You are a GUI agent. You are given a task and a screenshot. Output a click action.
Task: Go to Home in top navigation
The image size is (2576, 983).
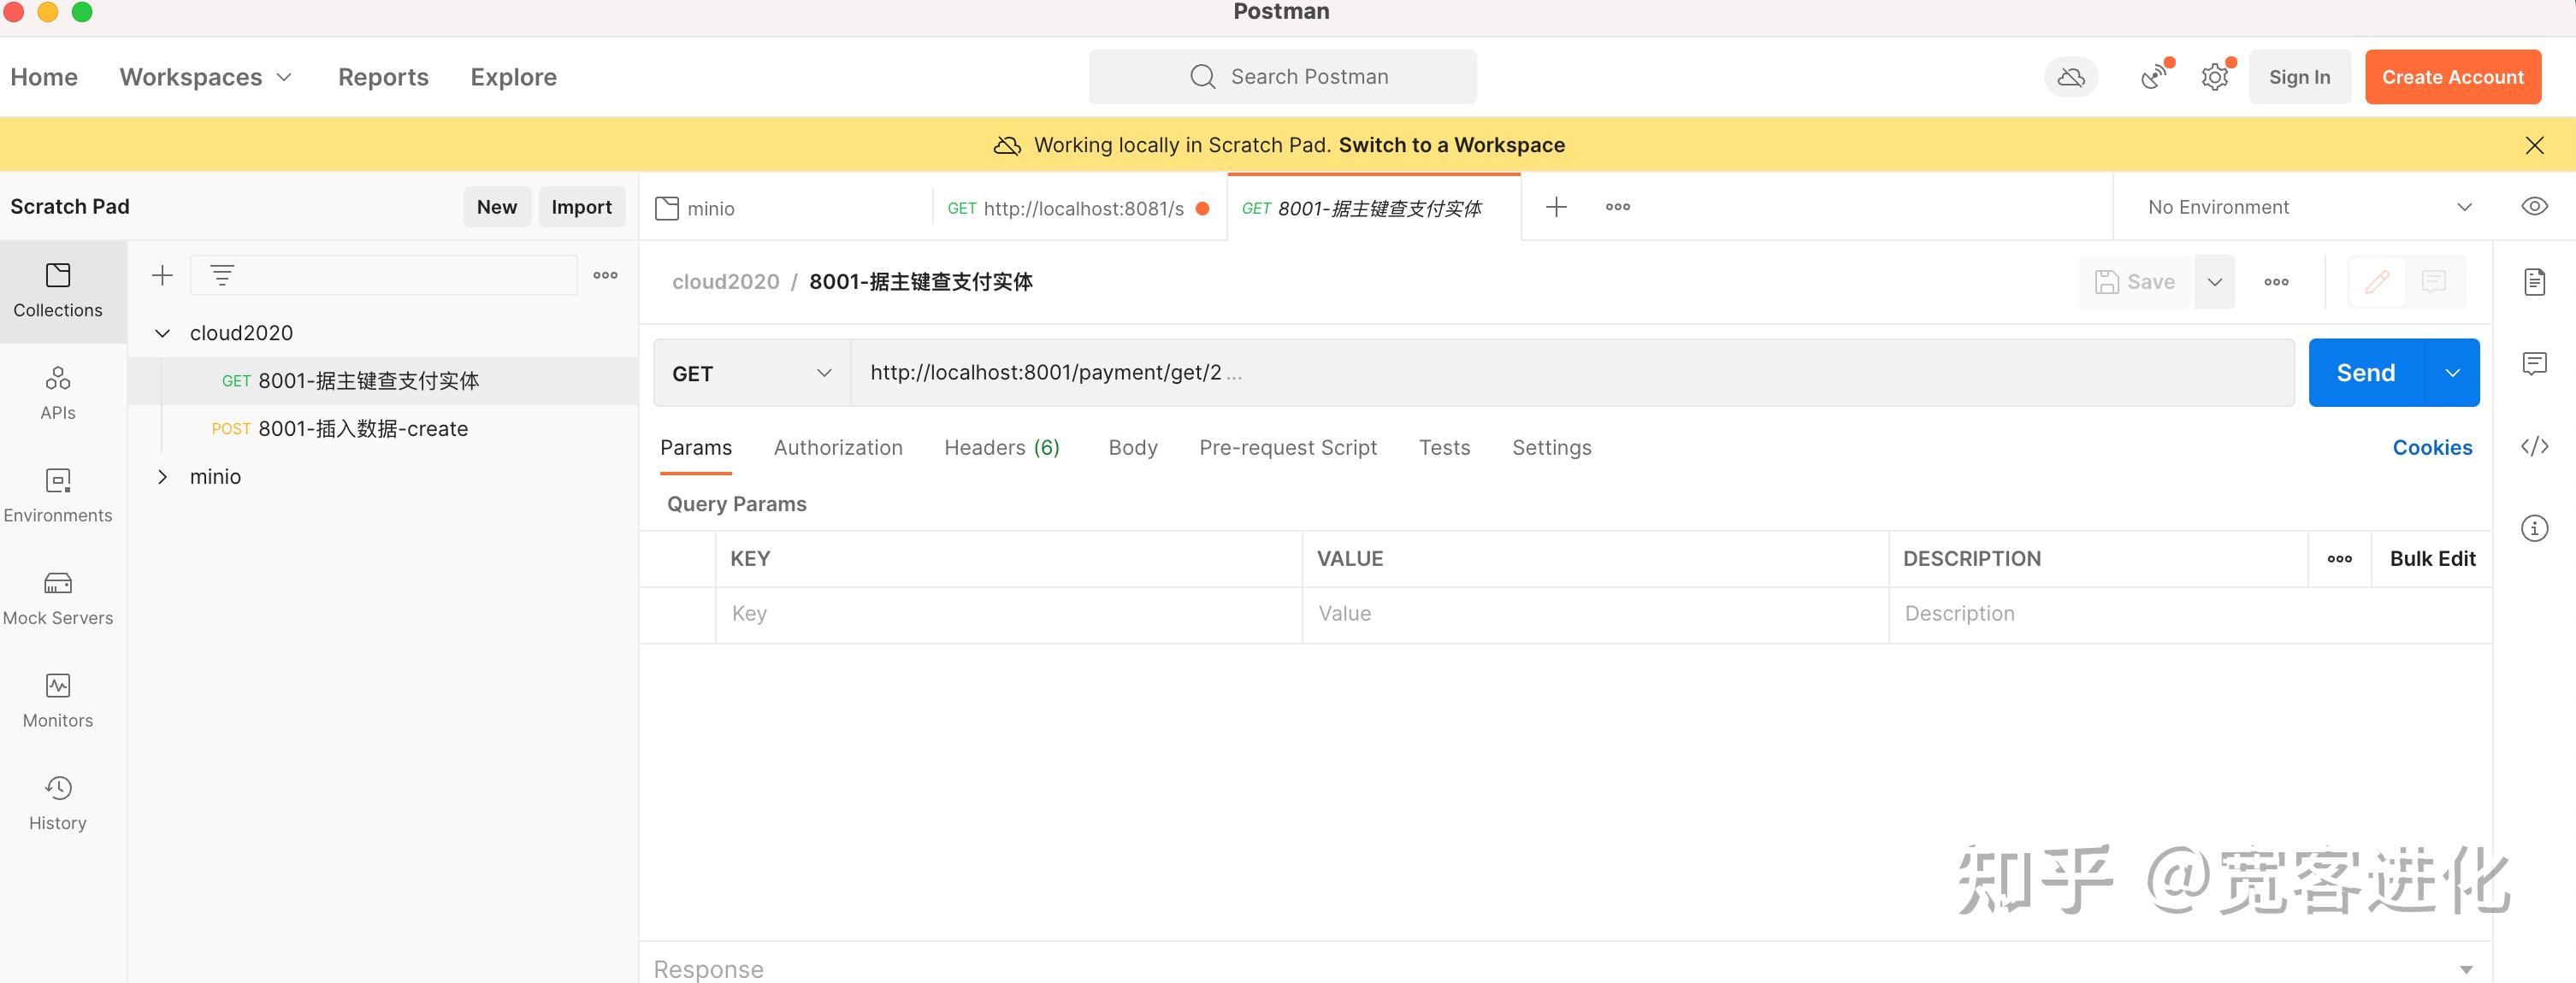(x=44, y=77)
